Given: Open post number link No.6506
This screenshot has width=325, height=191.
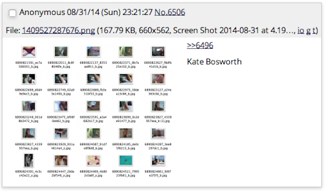Looking at the screenshot, I should (x=170, y=12).
